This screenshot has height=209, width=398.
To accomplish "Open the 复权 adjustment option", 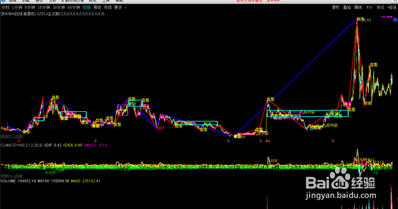I will 336,7.
